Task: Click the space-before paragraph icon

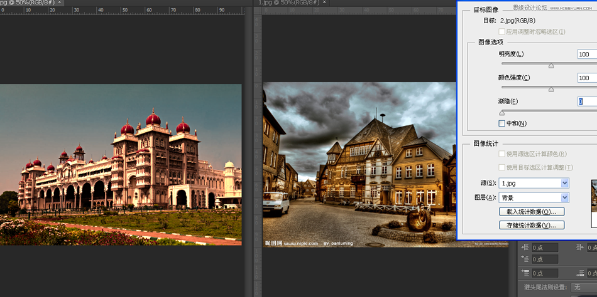Action: tap(525, 273)
